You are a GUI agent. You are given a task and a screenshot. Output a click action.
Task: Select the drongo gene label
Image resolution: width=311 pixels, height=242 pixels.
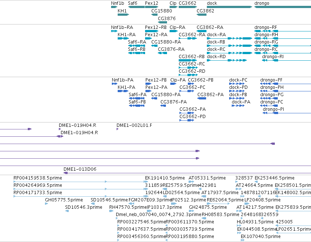262,3
